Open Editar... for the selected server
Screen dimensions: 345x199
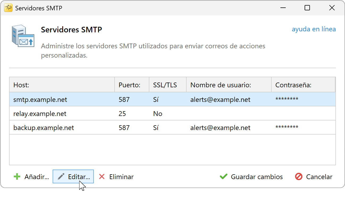73,177
